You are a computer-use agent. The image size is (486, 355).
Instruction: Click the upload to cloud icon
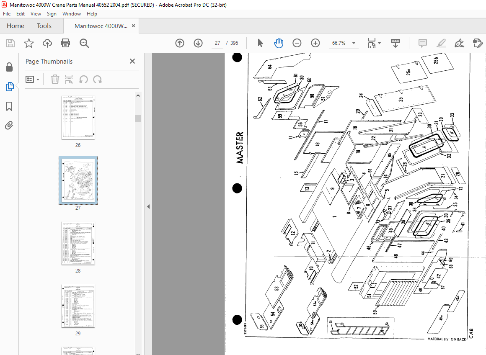[47, 43]
